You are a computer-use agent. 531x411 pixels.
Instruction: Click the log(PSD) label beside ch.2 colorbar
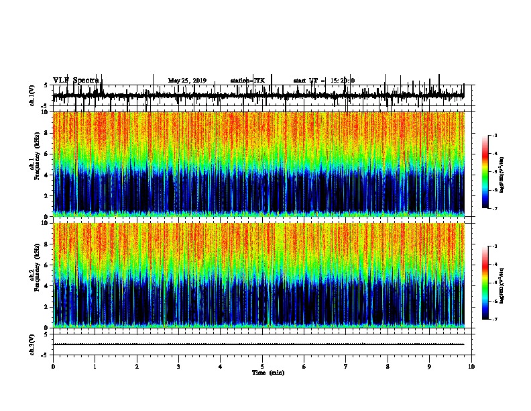tap(501, 285)
